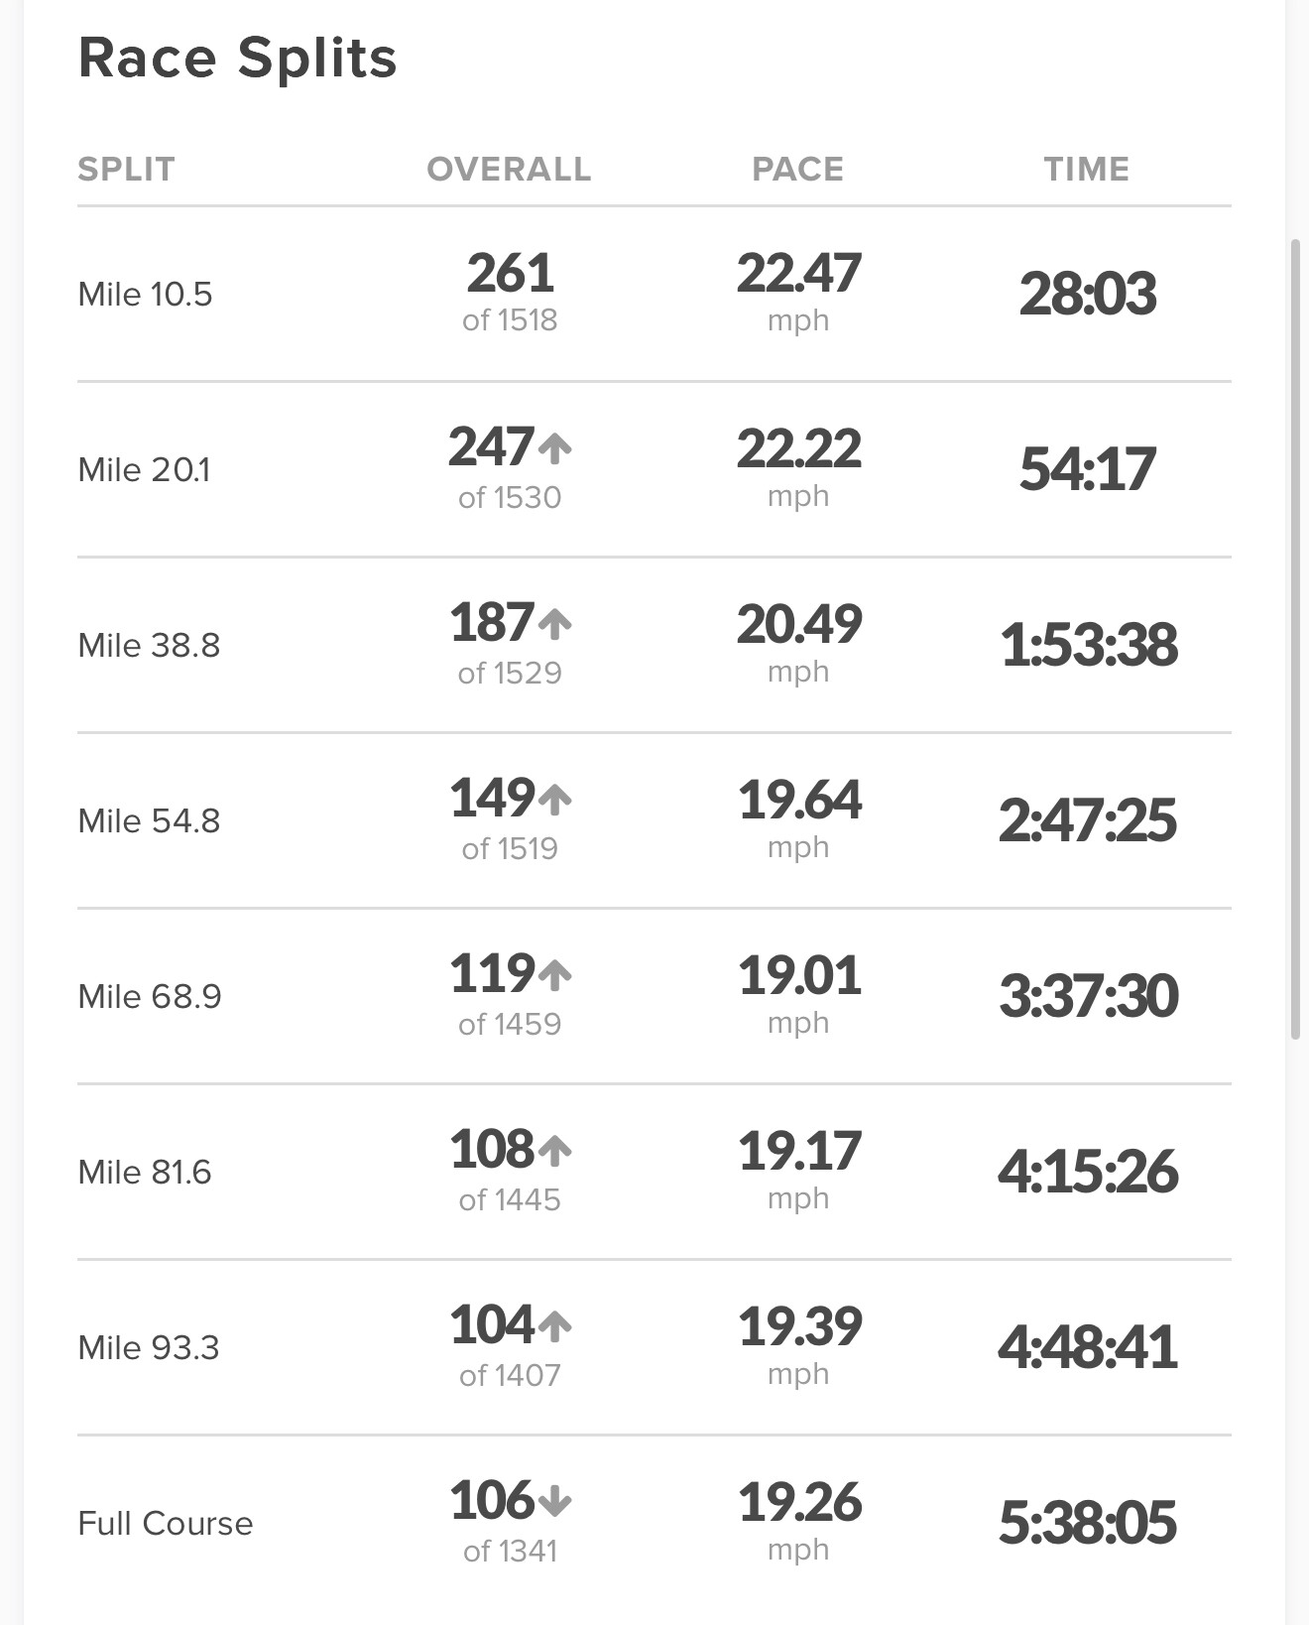
Task: Click the 5:38:05 full course time
Action: pyautogui.click(x=1087, y=1523)
